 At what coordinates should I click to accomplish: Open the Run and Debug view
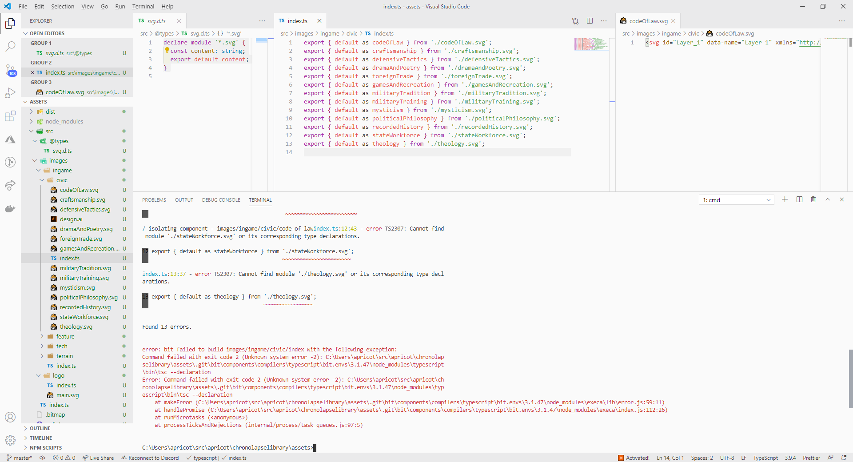click(x=10, y=93)
